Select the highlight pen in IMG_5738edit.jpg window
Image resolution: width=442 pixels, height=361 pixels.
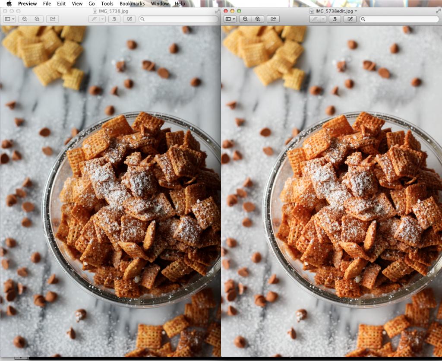click(315, 19)
